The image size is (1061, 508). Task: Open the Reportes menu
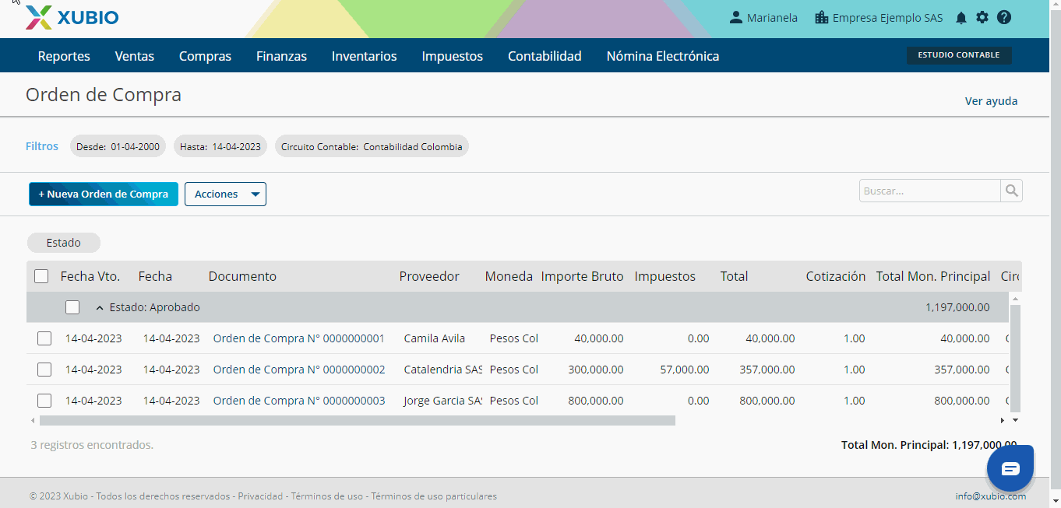pyautogui.click(x=64, y=56)
